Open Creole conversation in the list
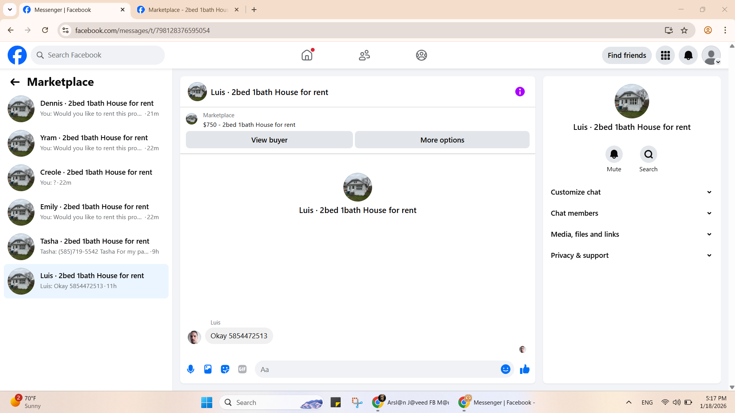The height and width of the screenshot is (413, 735). coord(86,178)
